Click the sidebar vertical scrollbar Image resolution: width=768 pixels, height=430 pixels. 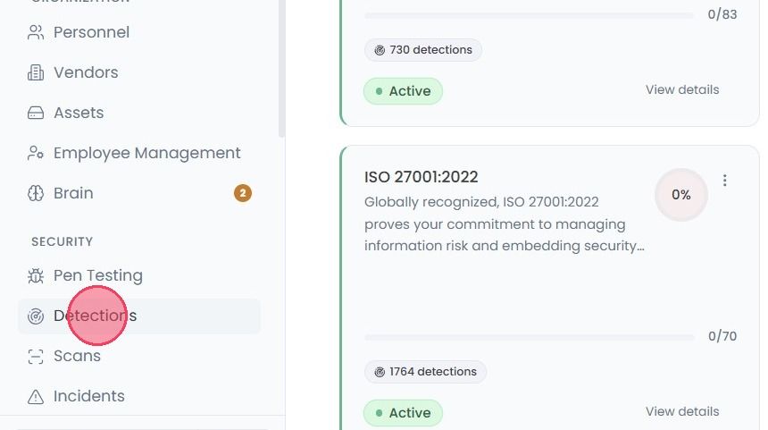[281, 69]
